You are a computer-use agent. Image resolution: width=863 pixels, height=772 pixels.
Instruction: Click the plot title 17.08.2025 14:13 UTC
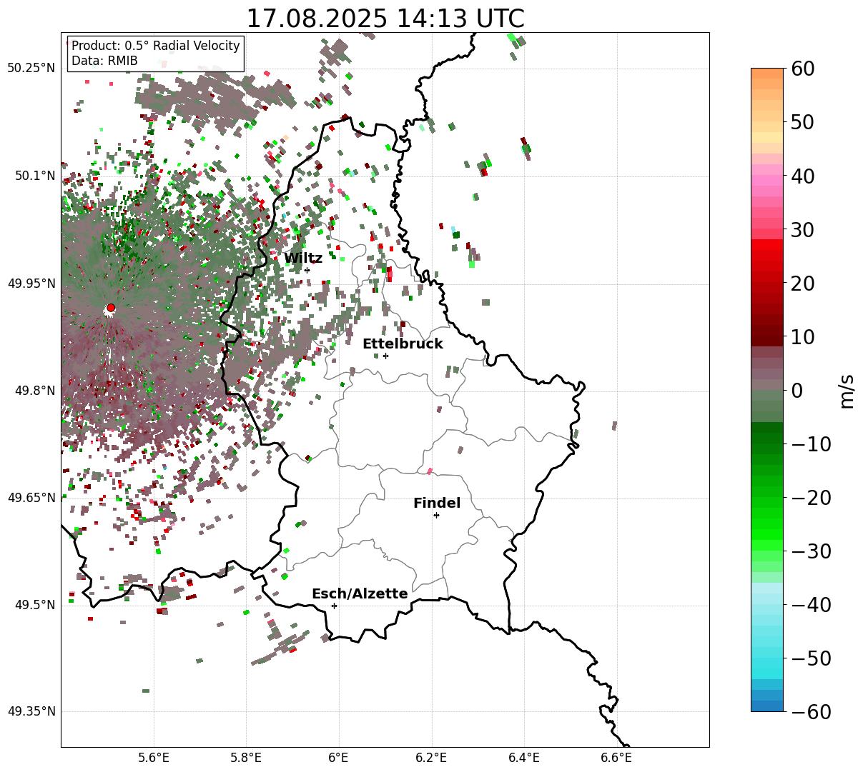click(x=385, y=18)
